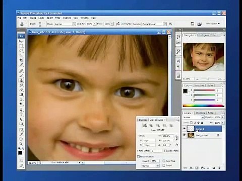This screenshot has height=181, width=242.
Task: Select the Horizontal Type tool
Action: click(x=21, y=115)
